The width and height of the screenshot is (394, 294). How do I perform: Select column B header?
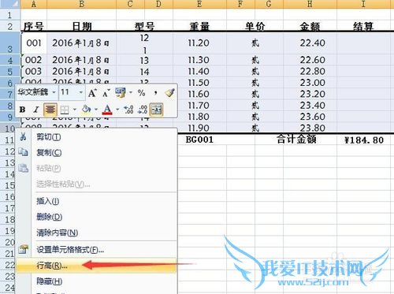(x=81, y=4)
